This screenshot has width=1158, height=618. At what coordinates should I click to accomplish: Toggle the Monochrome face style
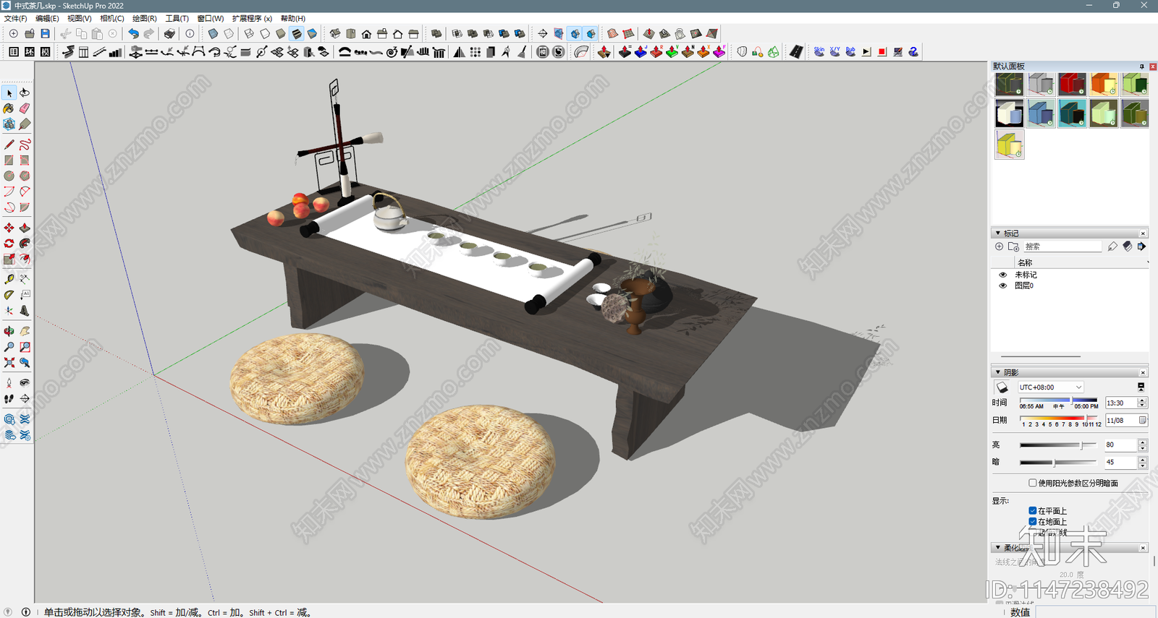[313, 34]
